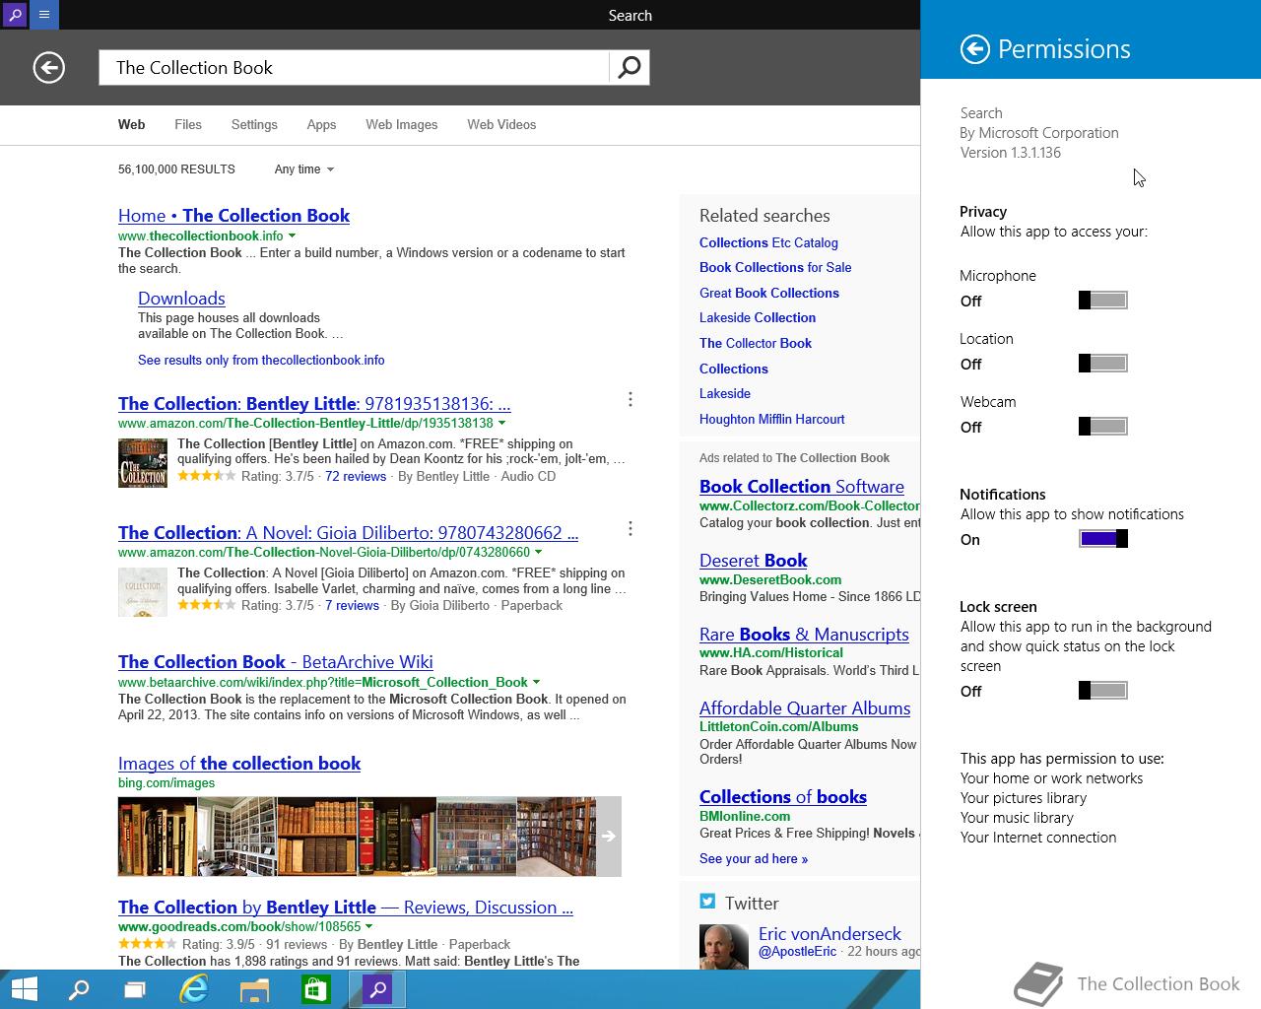The height and width of the screenshot is (1009, 1261).
Task: Open the app menu icon in title bar
Action: (x=43, y=15)
